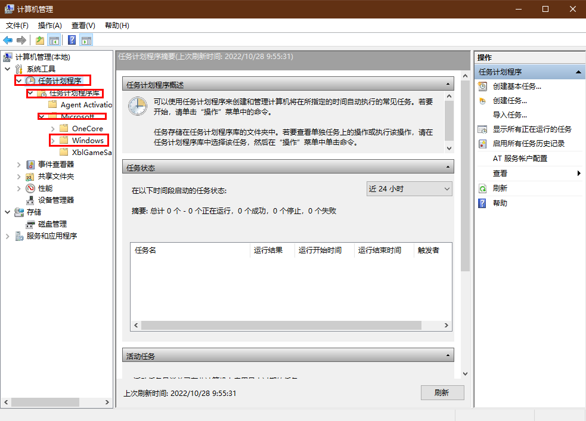Collapse the 任务计划程序 actions group
The width and height of the screenshot is (586, 421).
point(578,72)
